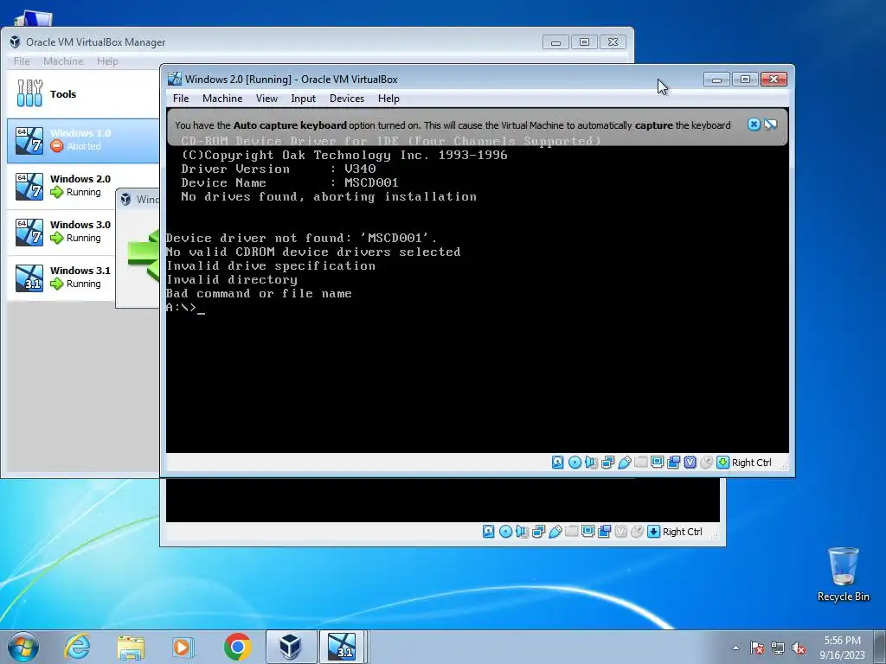The image size is (886, 664).
Task: Click mouse integration icon in Windows 2.0 status bar
Action: click(706, 463)
